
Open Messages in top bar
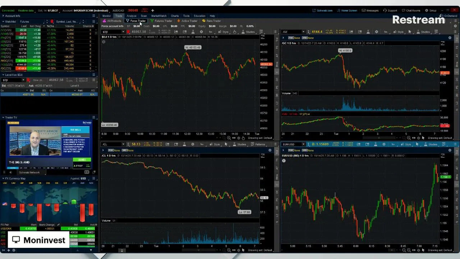370,10
